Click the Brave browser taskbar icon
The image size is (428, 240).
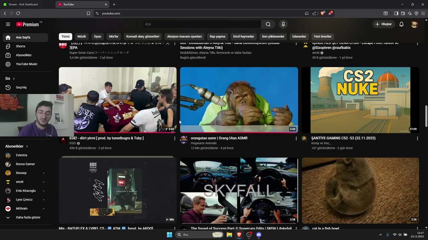coord(239,235)
